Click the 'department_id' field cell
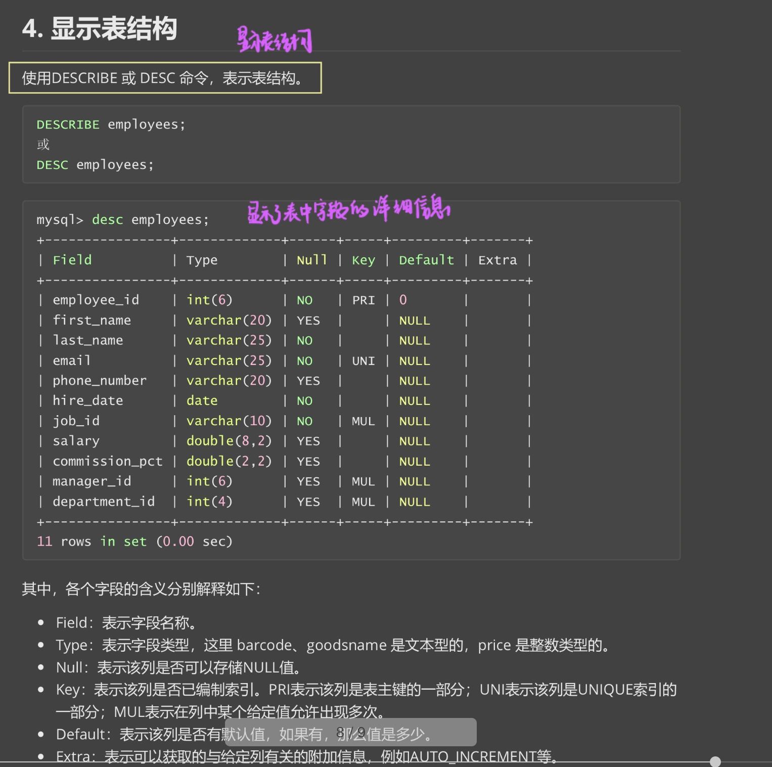The image size is (772, 767). pyautogui.click(x=104, y=501)
